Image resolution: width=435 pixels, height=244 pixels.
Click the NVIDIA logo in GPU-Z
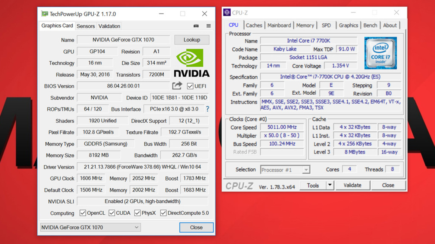[191, 63]
